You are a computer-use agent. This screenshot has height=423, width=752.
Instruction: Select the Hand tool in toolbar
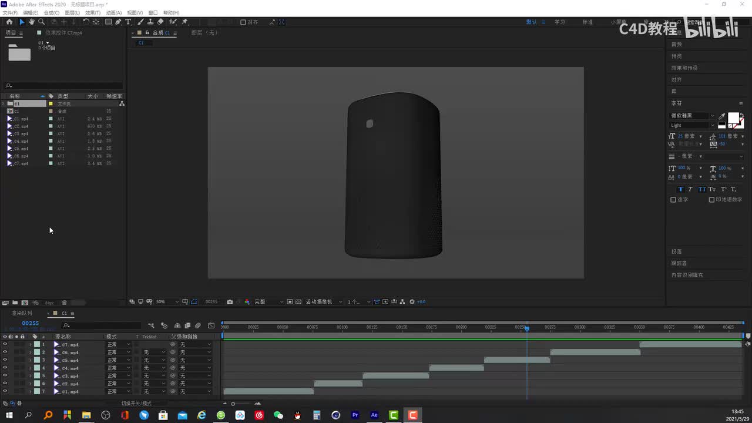tap(32, 22)
